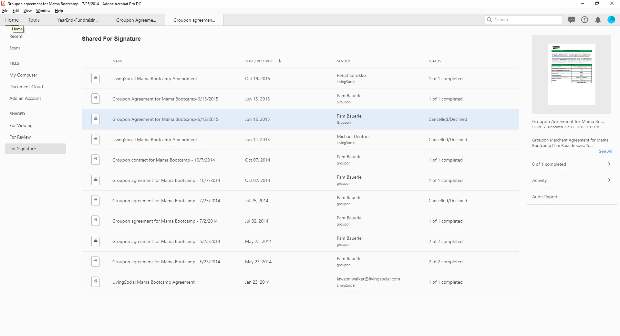Select "LivingSocial Mama Bootcamp Agreement" row
This screenshot has width=620, height=336.
click(x=300, y=282)
